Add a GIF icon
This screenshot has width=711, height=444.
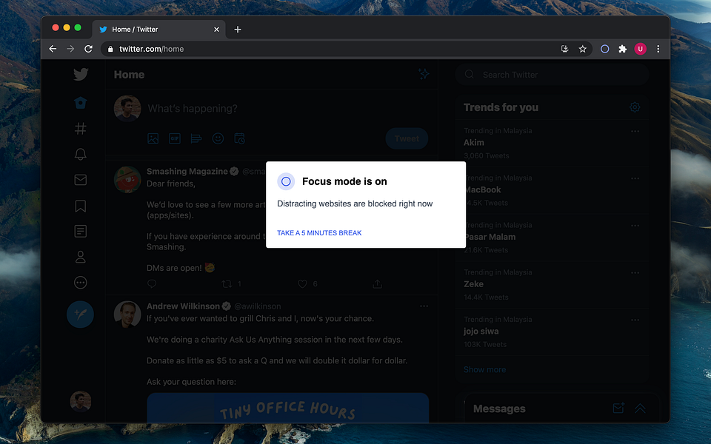click(x=175, y=138)
